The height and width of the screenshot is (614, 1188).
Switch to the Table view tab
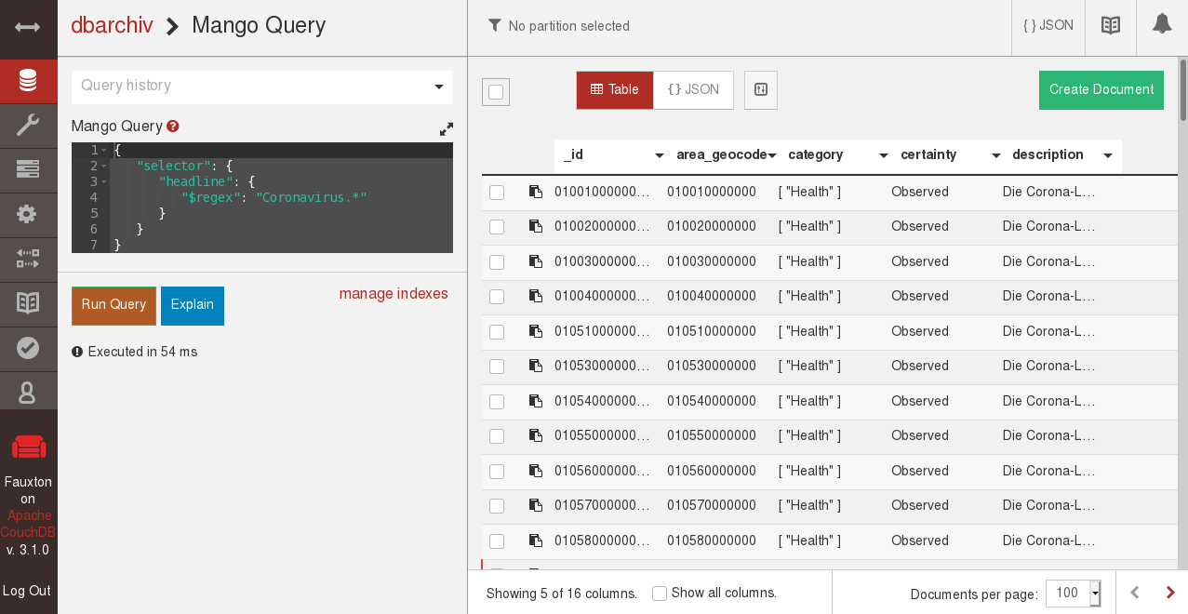(x=614, y=90)
